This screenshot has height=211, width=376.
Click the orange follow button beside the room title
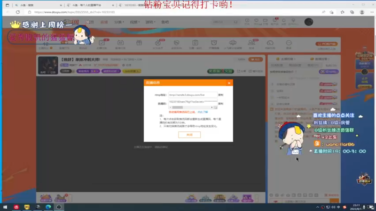coord(256,60)
